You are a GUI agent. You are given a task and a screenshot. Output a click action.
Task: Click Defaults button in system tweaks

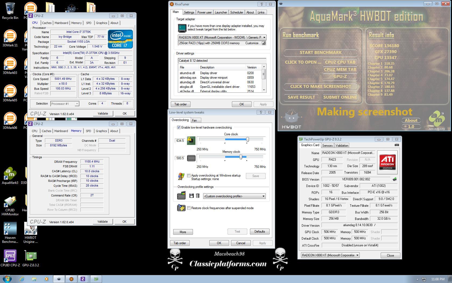tap(260, 232)
